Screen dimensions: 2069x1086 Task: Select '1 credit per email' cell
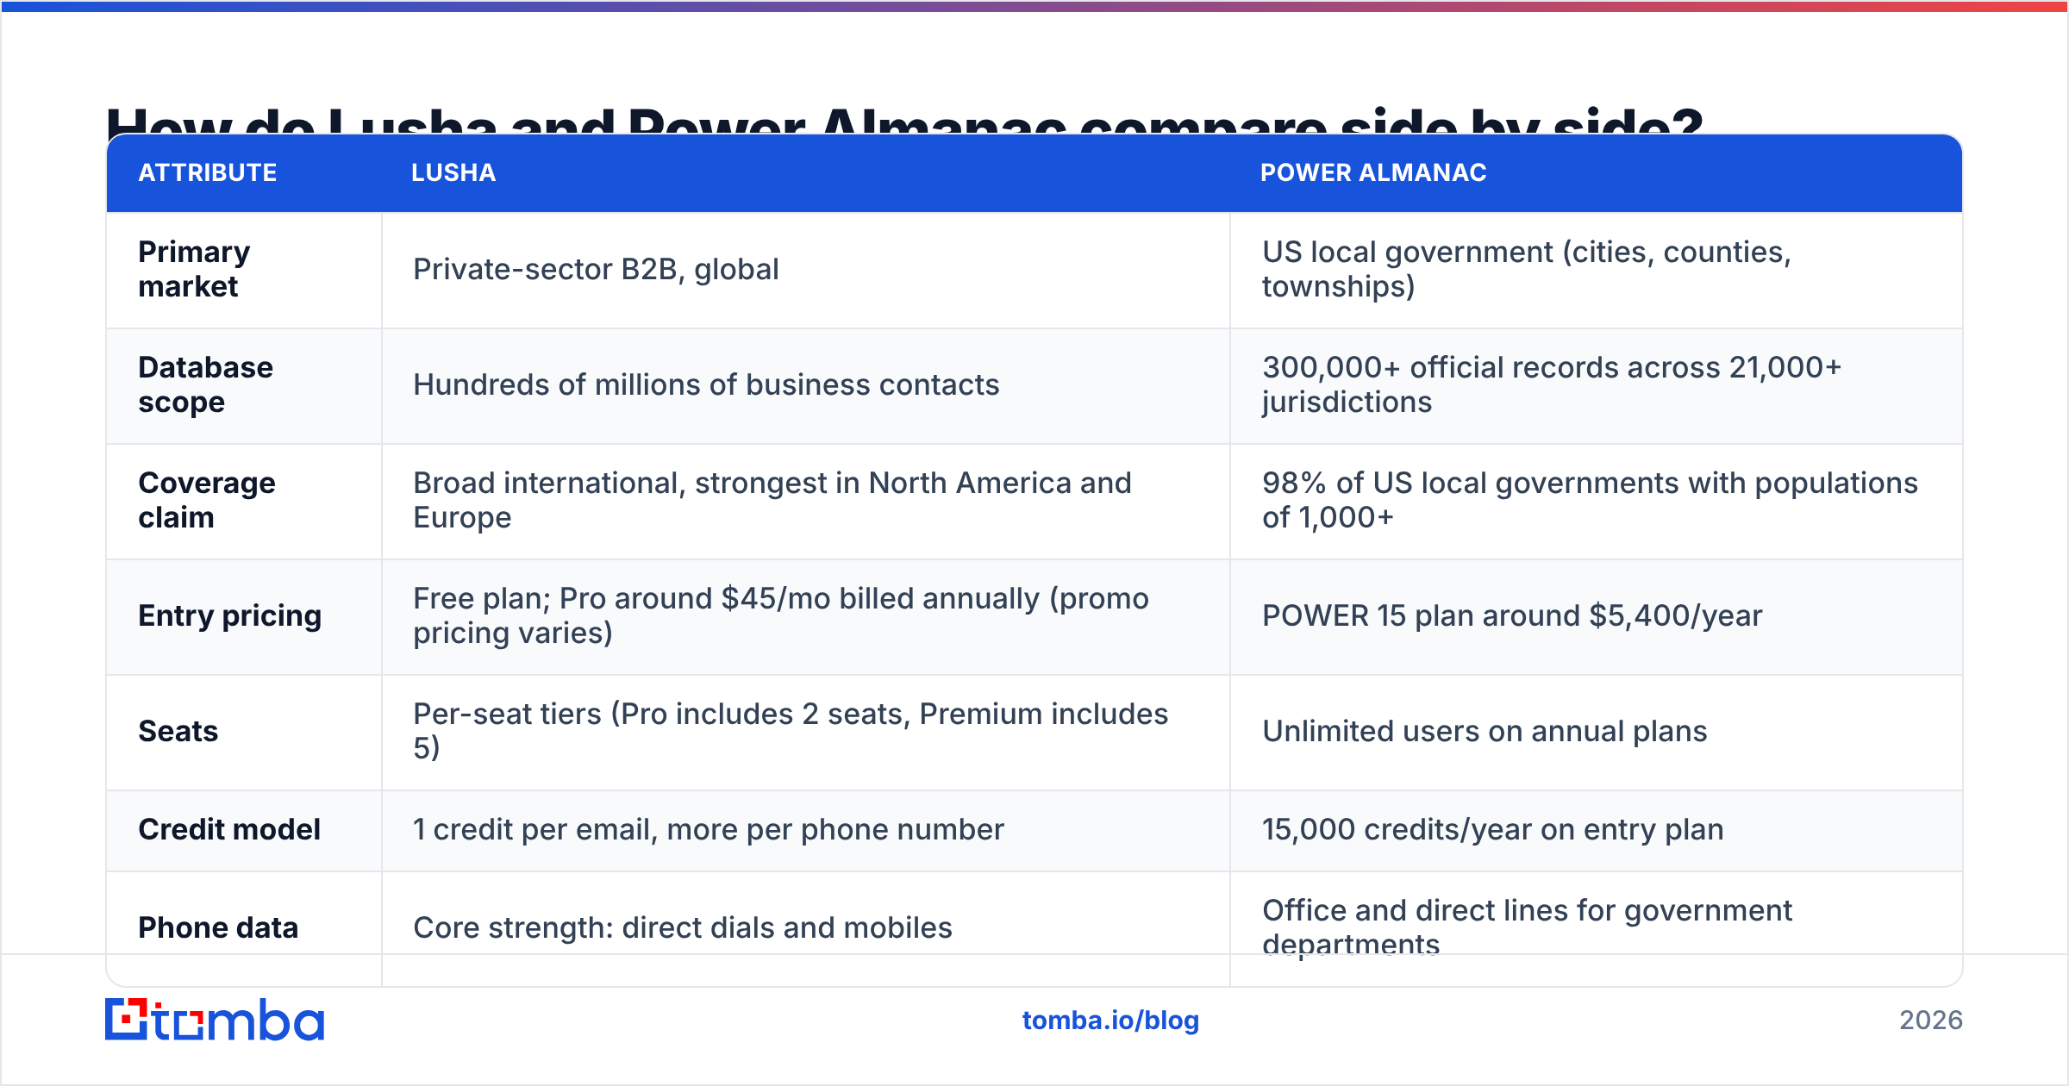pos(806,830)
